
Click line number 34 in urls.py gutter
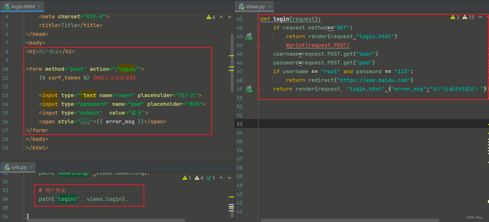(x=5, y=199)
